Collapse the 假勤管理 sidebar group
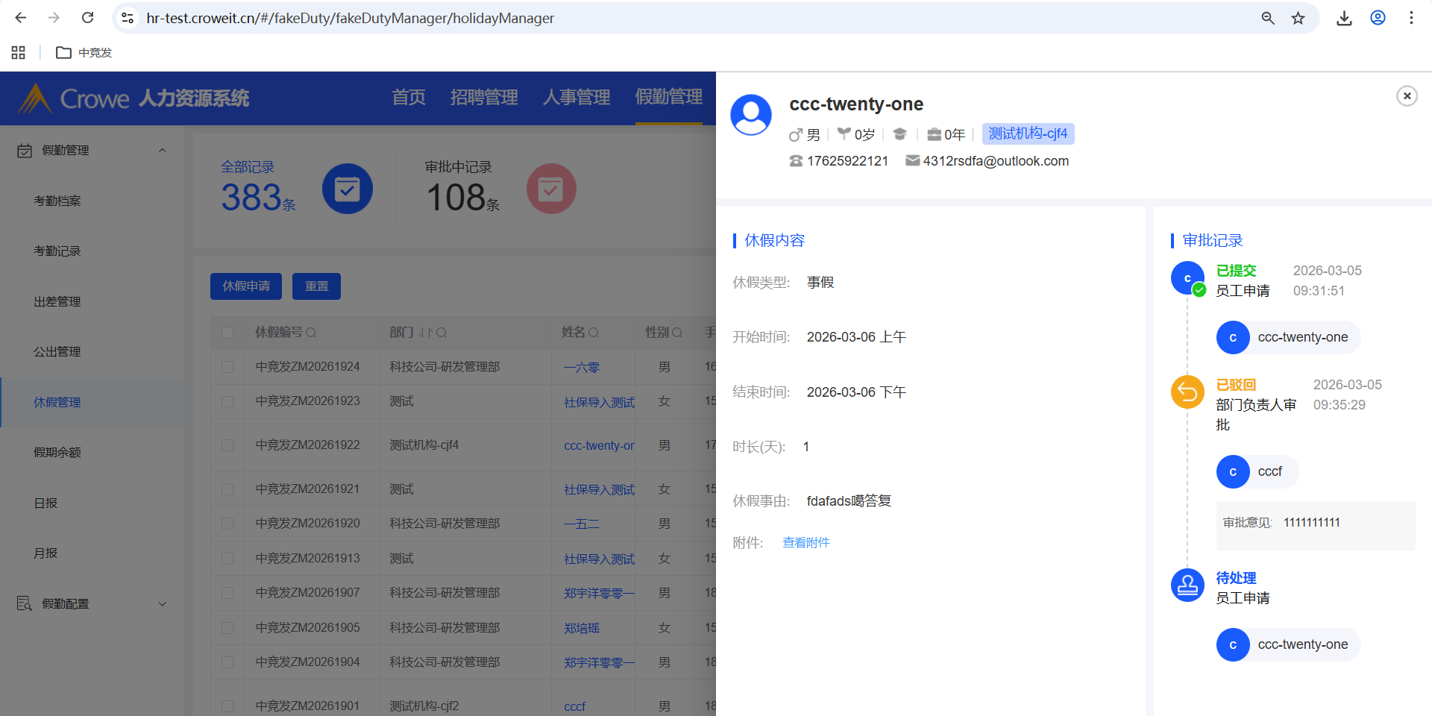 click(x=162, y=151)
